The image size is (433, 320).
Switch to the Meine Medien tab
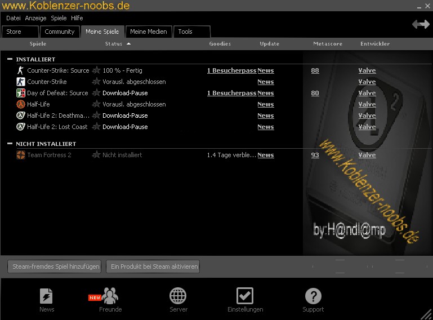click(148, 32)
